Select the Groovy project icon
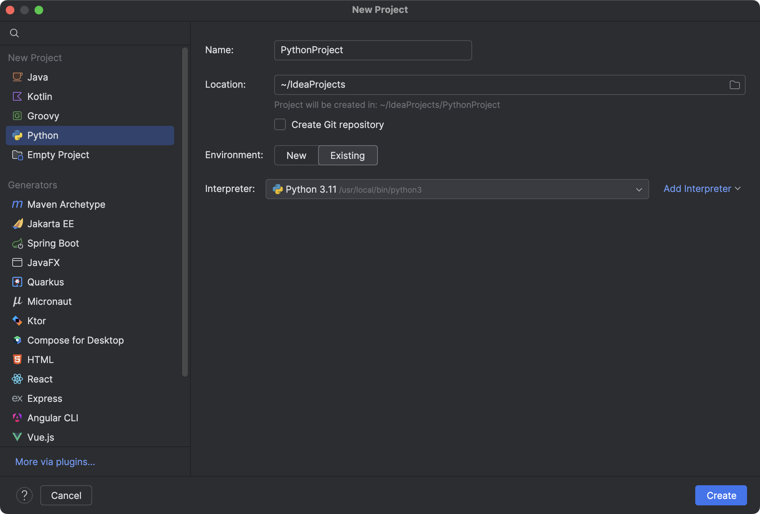 [x=17, y=116]
